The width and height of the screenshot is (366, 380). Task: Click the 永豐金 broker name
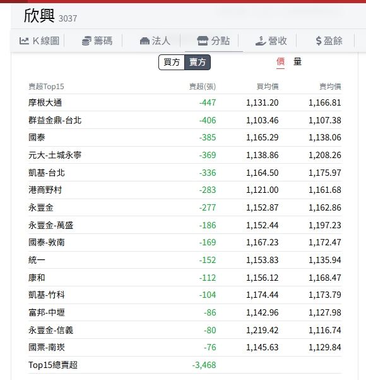tap(41, 207)
